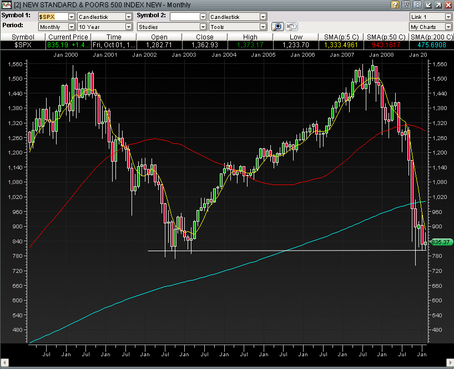Expand the window with the up-right arrow icon
Screen dimensions: 454x369
(438, 4)
